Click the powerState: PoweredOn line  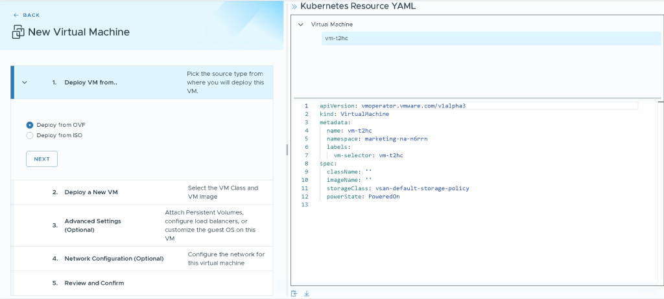click(362, 197)
